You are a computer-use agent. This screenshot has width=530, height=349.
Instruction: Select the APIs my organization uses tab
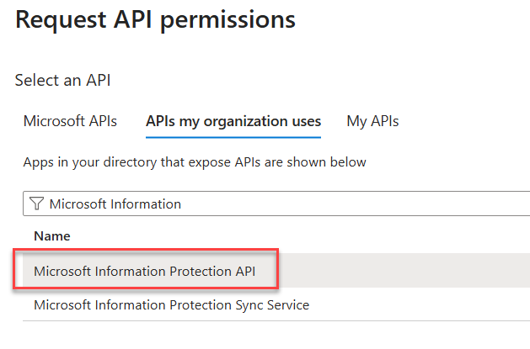coord(233,120)
